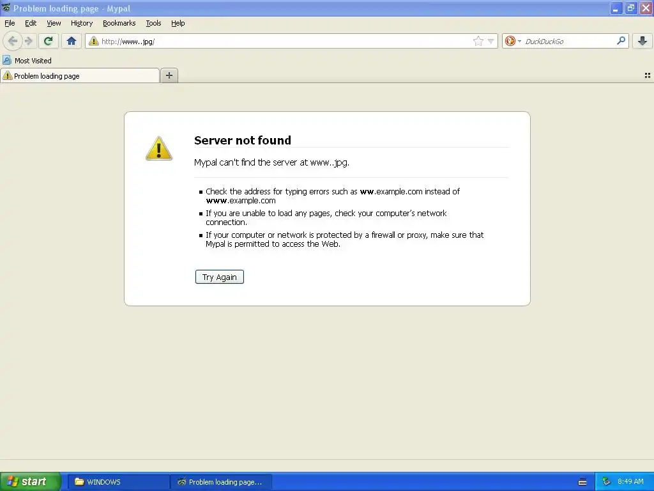This screenshot has height=491, width=654.
Task: Click the Mypal can't find the server text
Action: [271, 162]
